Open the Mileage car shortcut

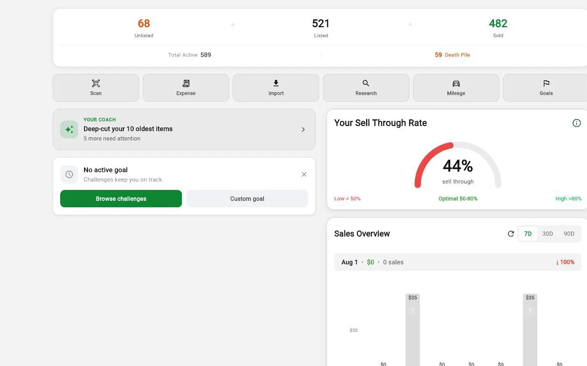[x=456, y=88]
